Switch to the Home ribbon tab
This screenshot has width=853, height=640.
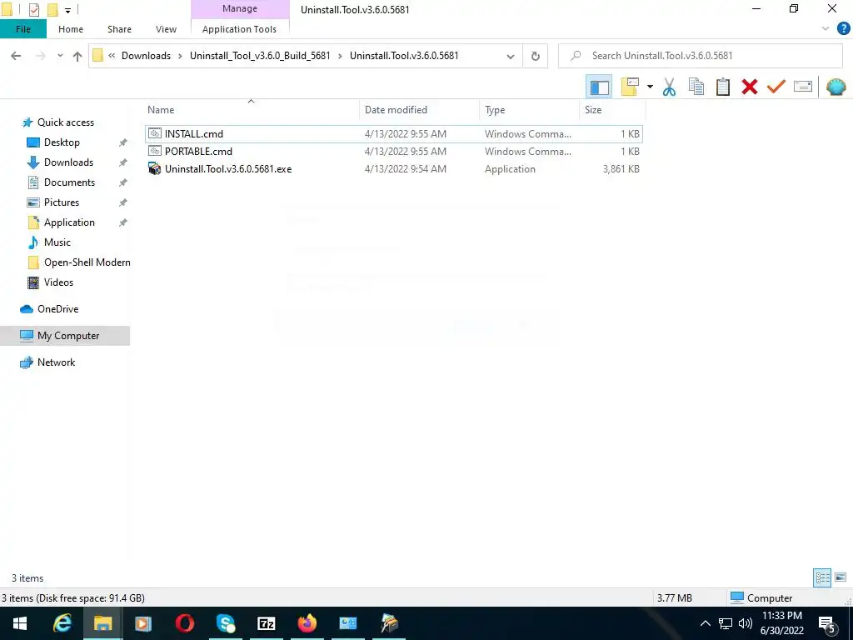pyautogui.click(x=71, y=29)
